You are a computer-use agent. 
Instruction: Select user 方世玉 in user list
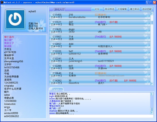tap(8, 49)
